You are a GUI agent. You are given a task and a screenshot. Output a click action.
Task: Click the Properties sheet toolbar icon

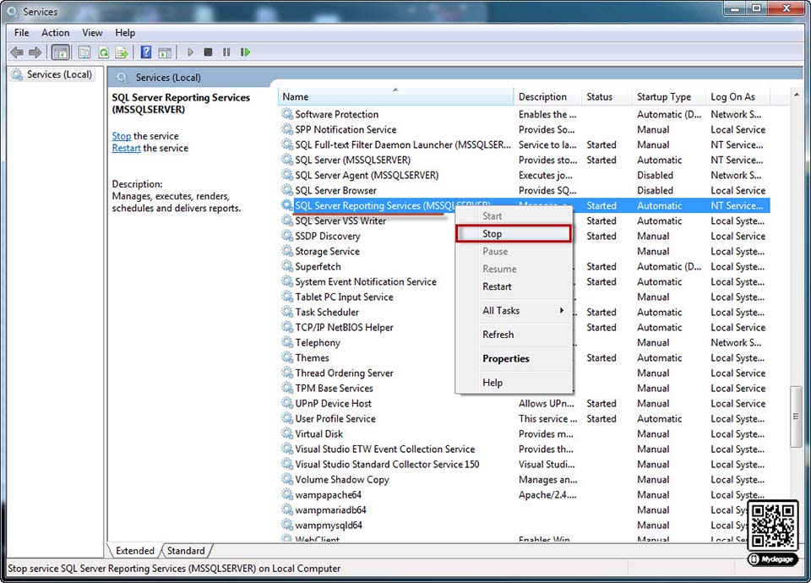click(84, 52)
